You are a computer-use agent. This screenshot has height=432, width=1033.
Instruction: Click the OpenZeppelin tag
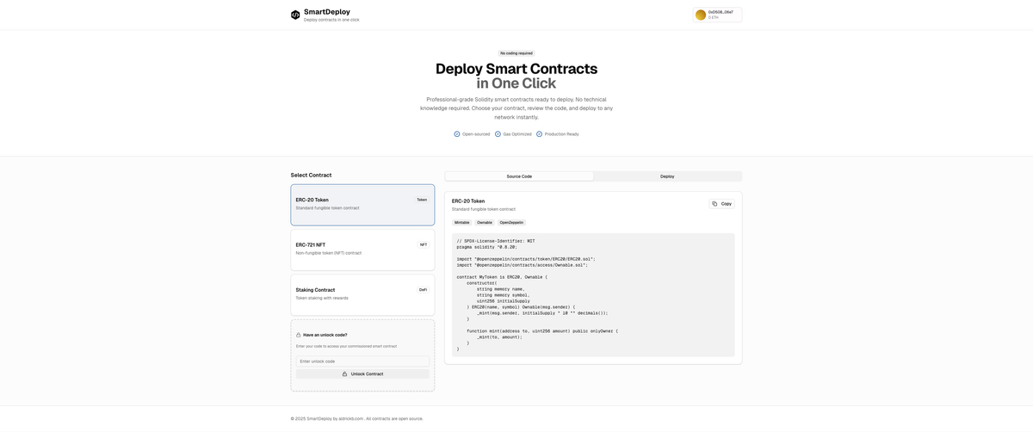511,223
